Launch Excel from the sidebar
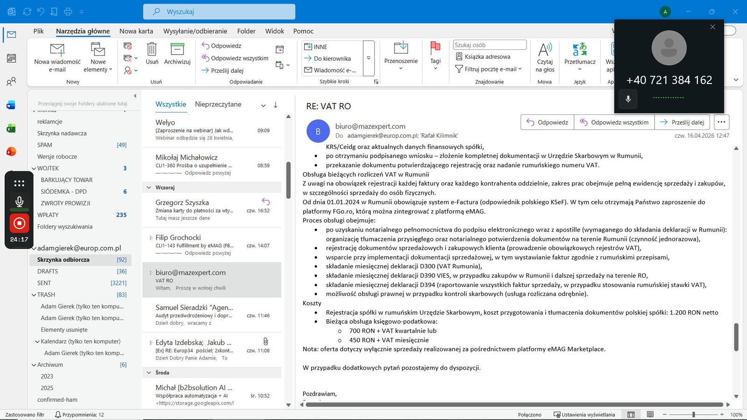The image size is (747, 420). coord(11,128)
